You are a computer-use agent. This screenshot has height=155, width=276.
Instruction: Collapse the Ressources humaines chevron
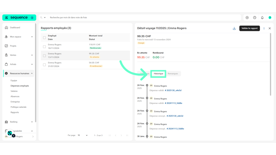[32, 73]
